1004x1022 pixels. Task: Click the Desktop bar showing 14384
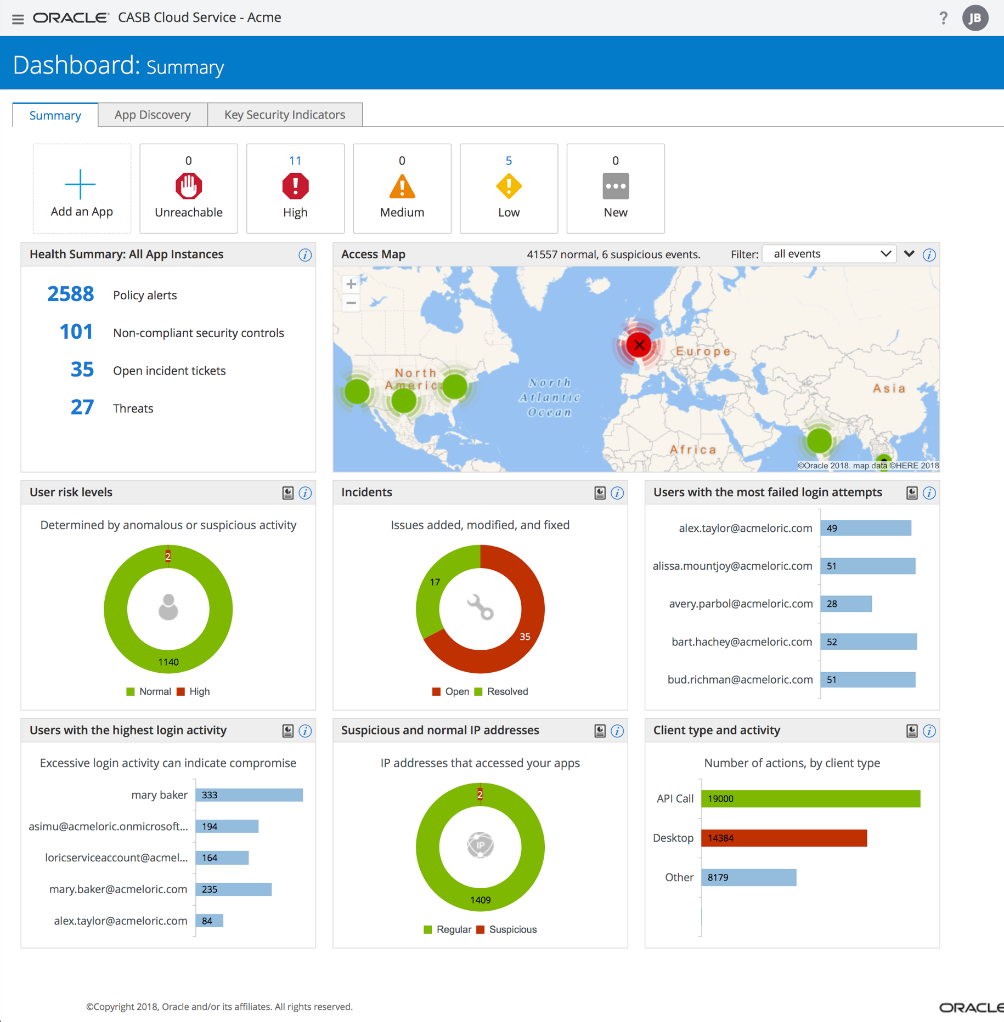tap(784, 838)
